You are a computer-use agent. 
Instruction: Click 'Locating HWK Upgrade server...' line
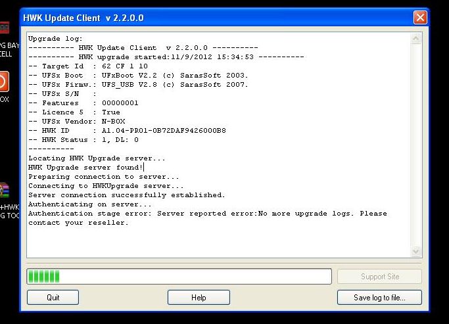(97, 158)
